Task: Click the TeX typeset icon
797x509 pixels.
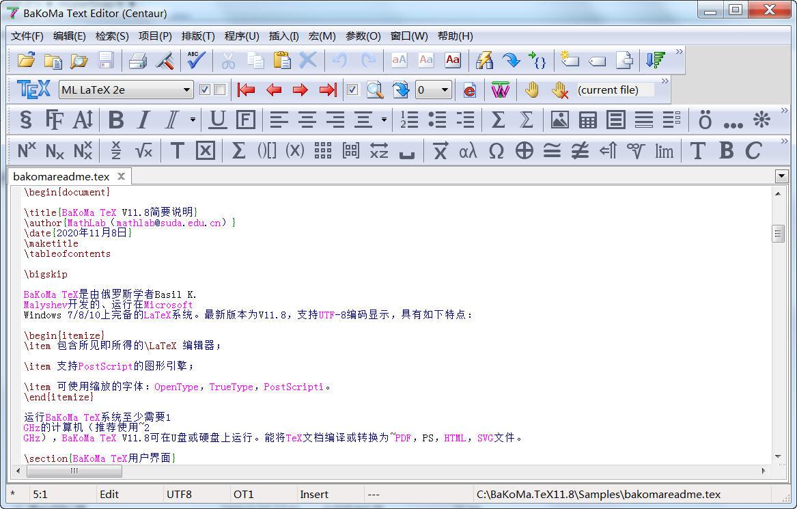Action: 33,90
